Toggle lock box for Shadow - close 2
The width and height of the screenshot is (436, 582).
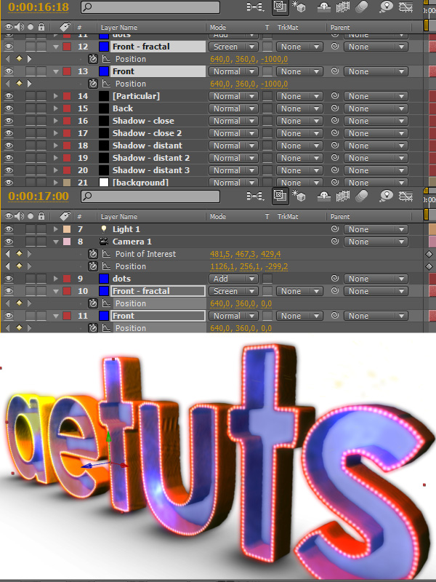point(41,133)
